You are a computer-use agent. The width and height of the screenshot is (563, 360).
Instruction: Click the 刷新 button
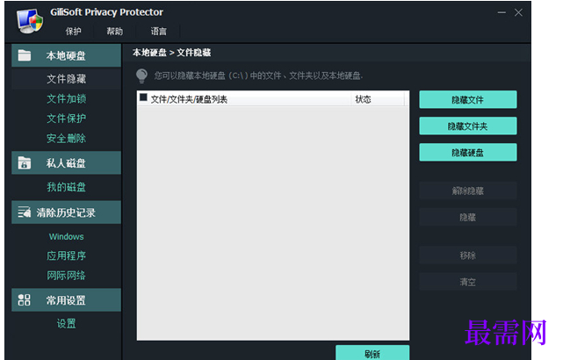click(372, 353)
